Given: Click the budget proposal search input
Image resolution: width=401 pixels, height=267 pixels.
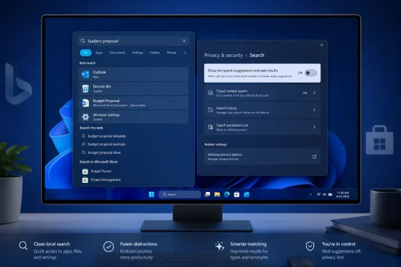Looking at the screenshot, I should coord(134,41).
